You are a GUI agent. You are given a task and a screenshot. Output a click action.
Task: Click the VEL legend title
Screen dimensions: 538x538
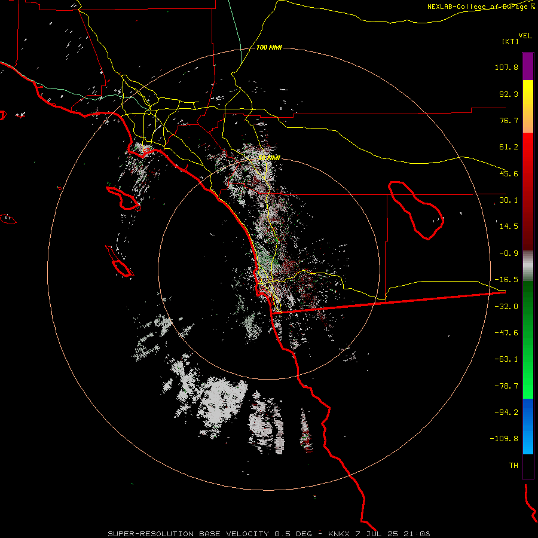click(x=525, y=35)
